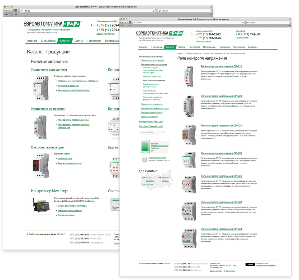Click the plus button beside fif.by in front window
299x280 pixels.
[x=135, y=22]
